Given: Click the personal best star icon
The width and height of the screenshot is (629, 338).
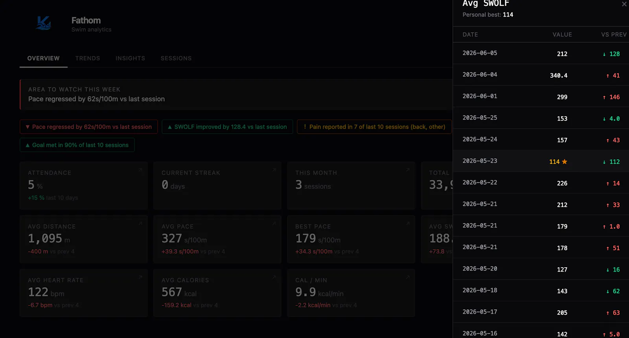Looking at the screenshot, I should click(x=565, y=162).
